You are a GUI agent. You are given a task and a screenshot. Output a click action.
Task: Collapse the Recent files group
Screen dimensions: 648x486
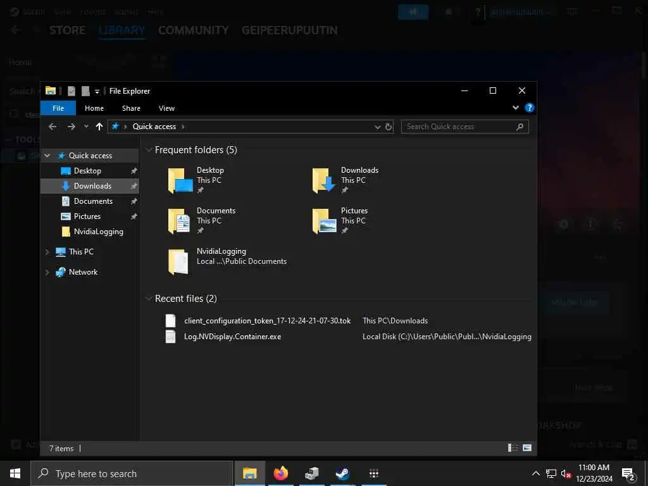tap(149, 299)
